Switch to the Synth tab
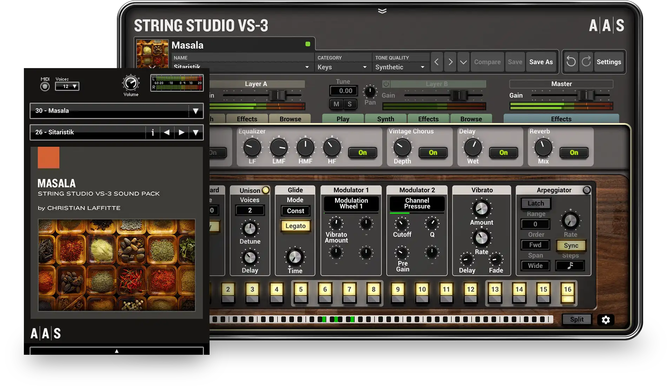This screenshot has height=386, width=667. pos(385,119)
